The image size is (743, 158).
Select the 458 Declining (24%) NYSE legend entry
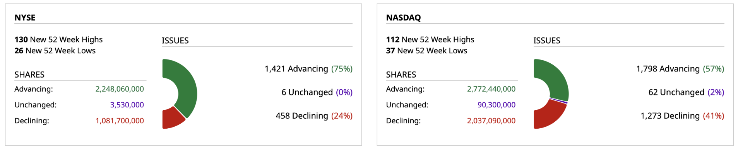[x=314, y=116]
